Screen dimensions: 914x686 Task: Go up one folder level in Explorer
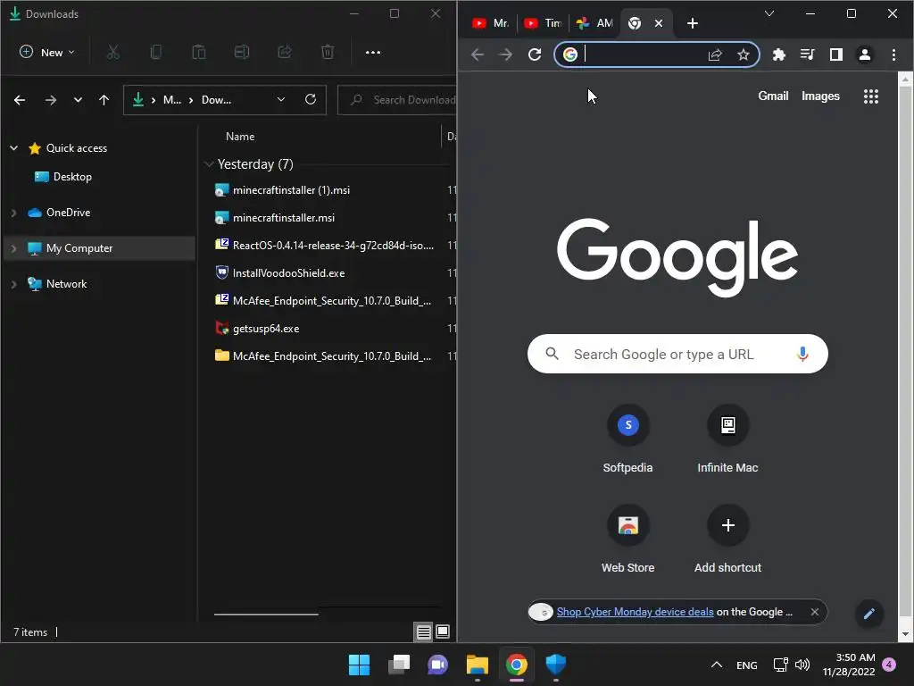click(104, 100)
